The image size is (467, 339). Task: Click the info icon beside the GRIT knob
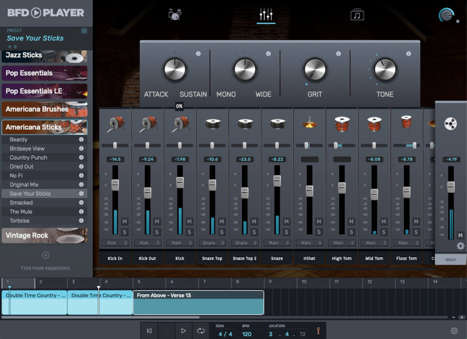tap(339, 54)
